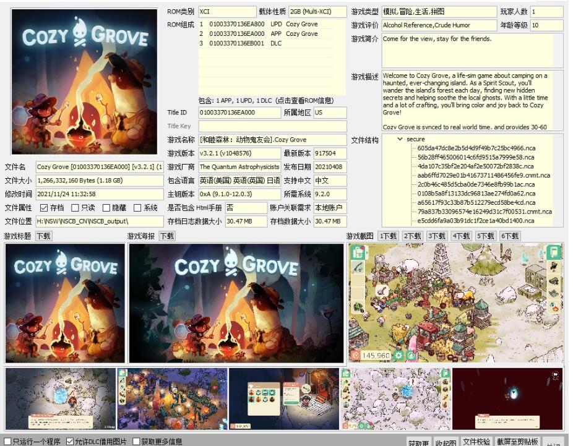Select file e5cdd6fa9a03b91dc1f2ce1a40bd1400.nca
Screen dimensions: 573x446
(476, 221)
